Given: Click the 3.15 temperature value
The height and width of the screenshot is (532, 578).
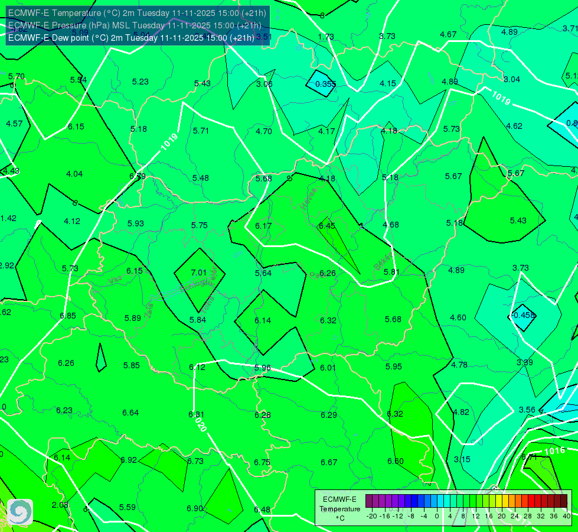Looking at the screenshot, I should coord(462,459).
